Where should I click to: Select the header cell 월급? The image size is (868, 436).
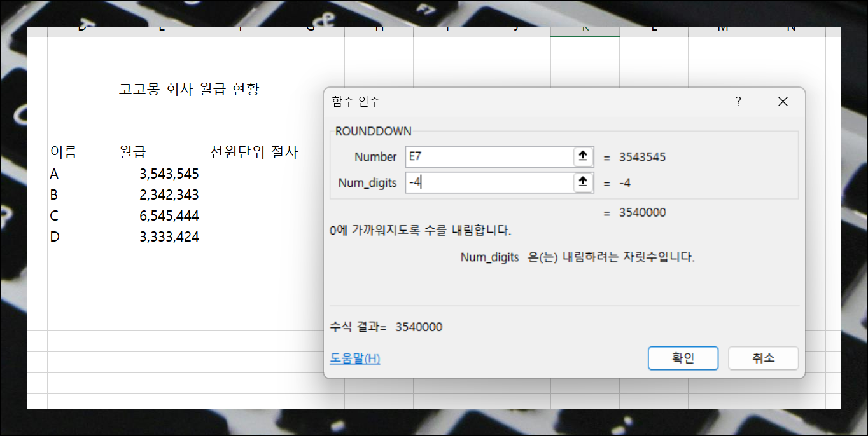tap(161, 153)
